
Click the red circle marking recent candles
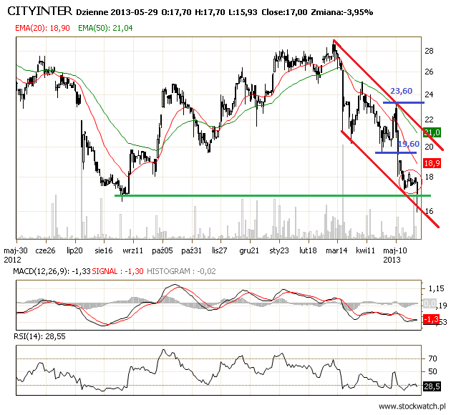[x=410, y=181]
